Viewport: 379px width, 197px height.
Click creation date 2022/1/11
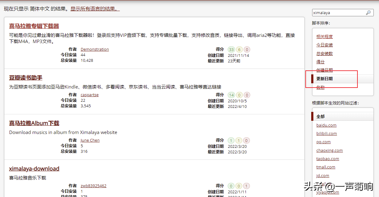pyautogui.click(x=237, y=192)
